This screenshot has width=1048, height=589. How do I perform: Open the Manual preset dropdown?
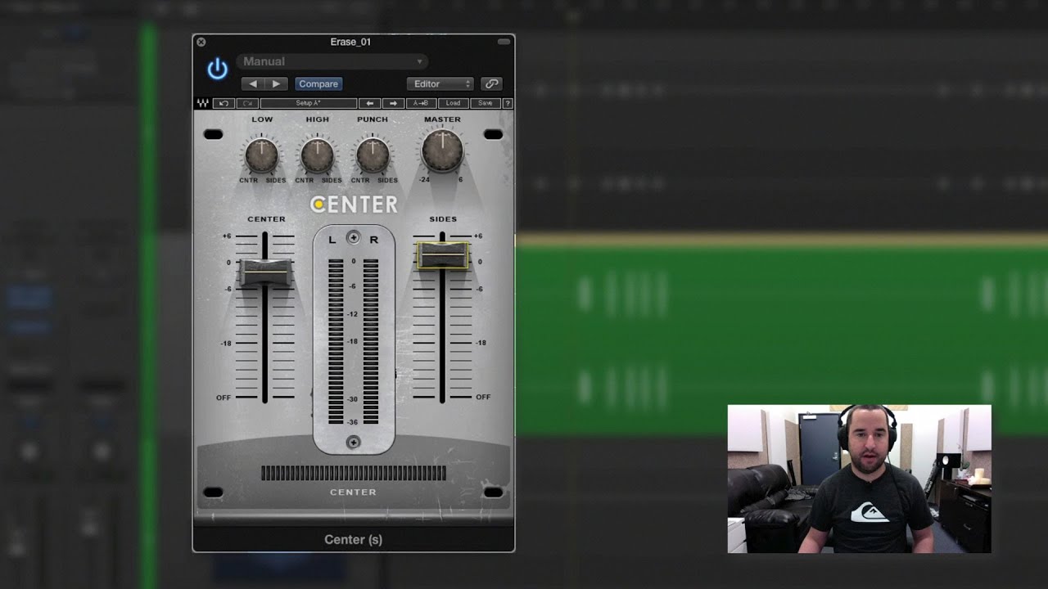pyautogui.click(x=332, y=61)
